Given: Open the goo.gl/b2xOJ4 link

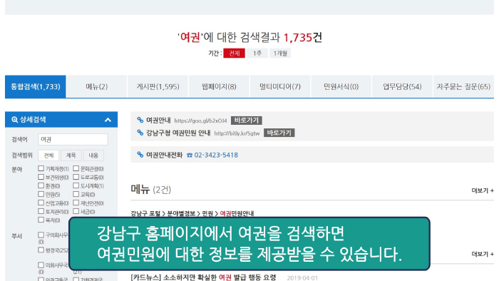Looking at the screenshot, I should coord(200,121).
